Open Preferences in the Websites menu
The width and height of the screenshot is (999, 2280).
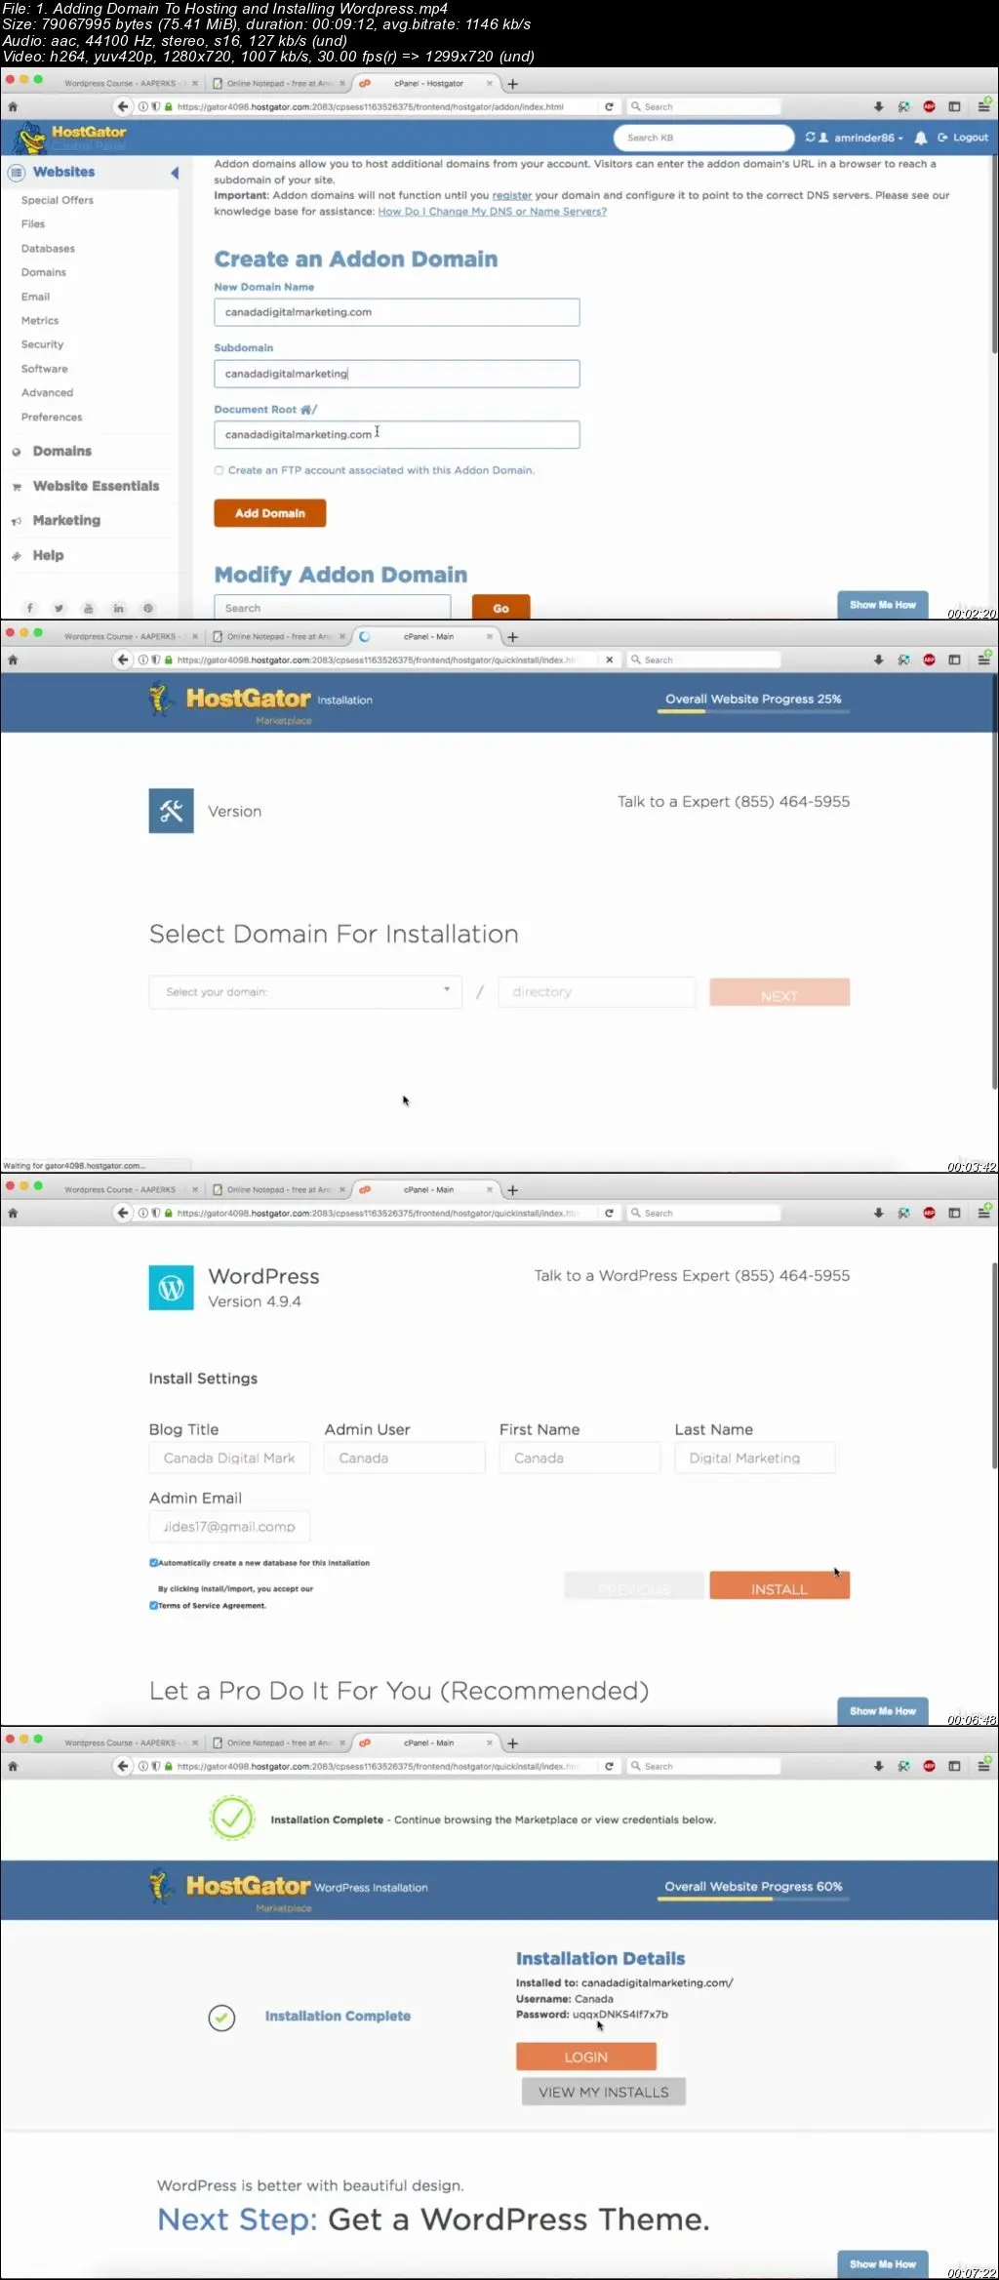point(52,417)
